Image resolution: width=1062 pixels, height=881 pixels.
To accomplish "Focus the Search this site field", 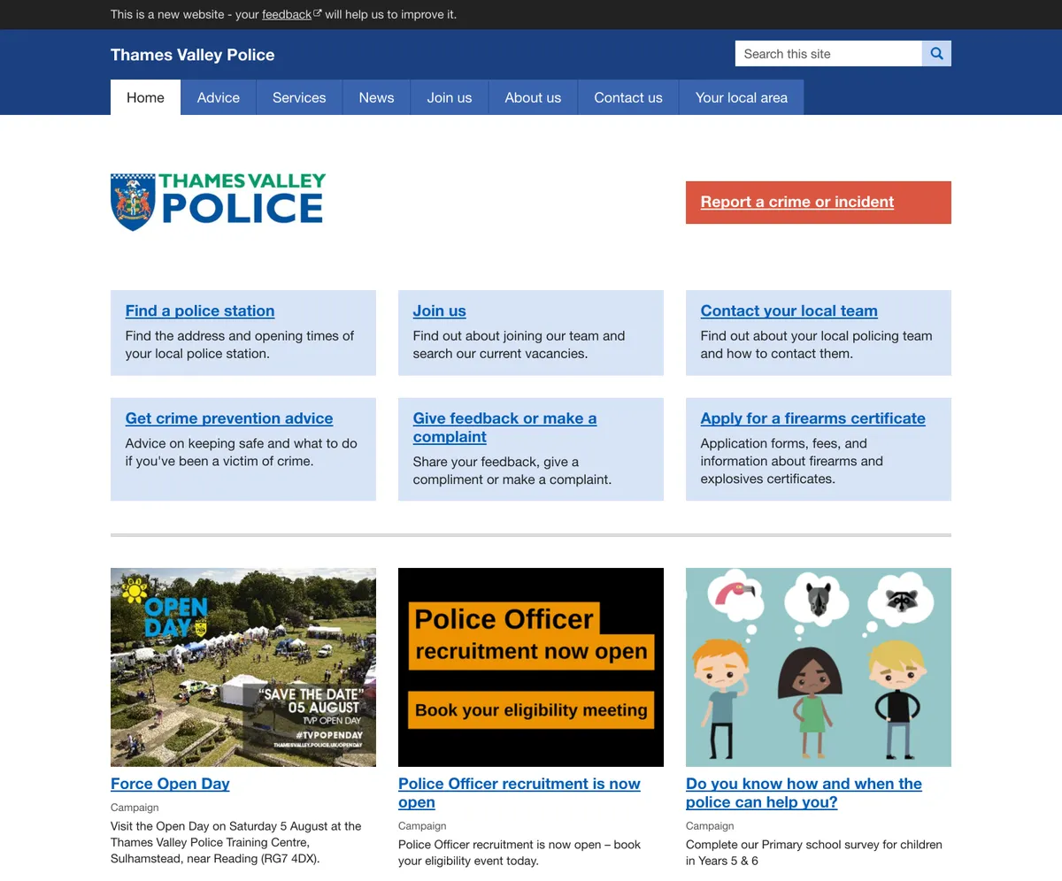I will [x=828, y=54].
